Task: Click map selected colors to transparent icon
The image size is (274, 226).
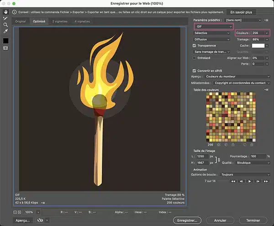Action: point(219,145)
